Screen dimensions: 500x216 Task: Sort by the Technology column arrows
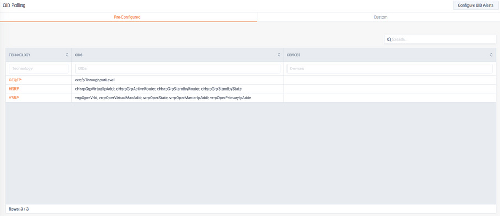point(67,55)
